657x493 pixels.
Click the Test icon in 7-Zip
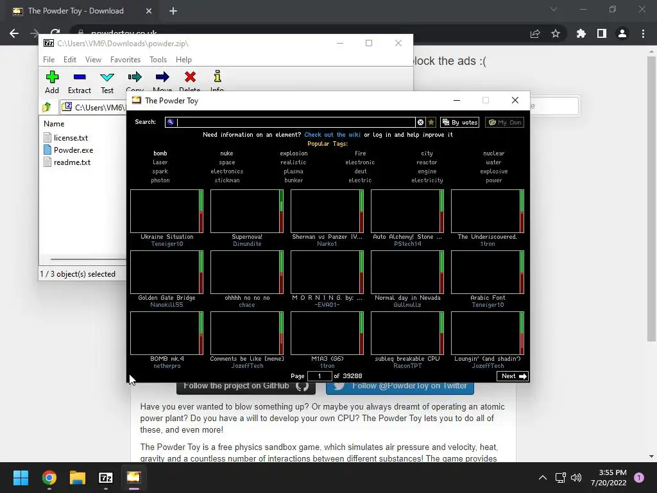[107, 82]
